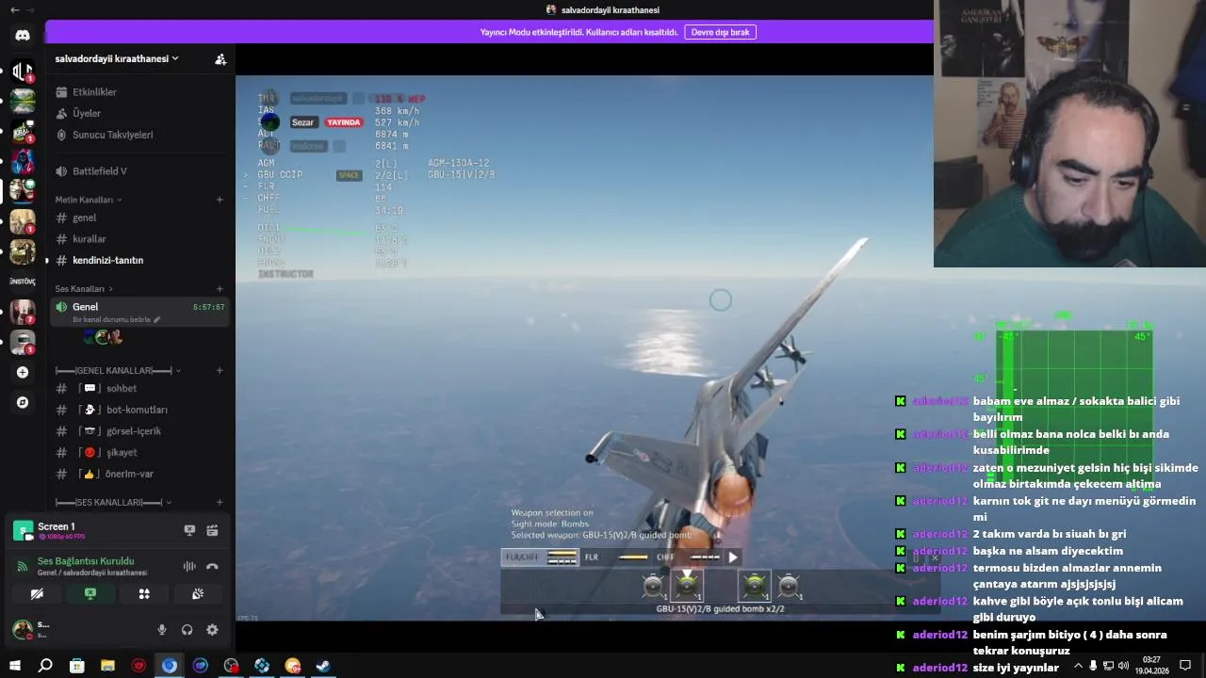1206x678 pixels.
Task: Open first server icon with notification badge
Action: click(x=23, y=71)
